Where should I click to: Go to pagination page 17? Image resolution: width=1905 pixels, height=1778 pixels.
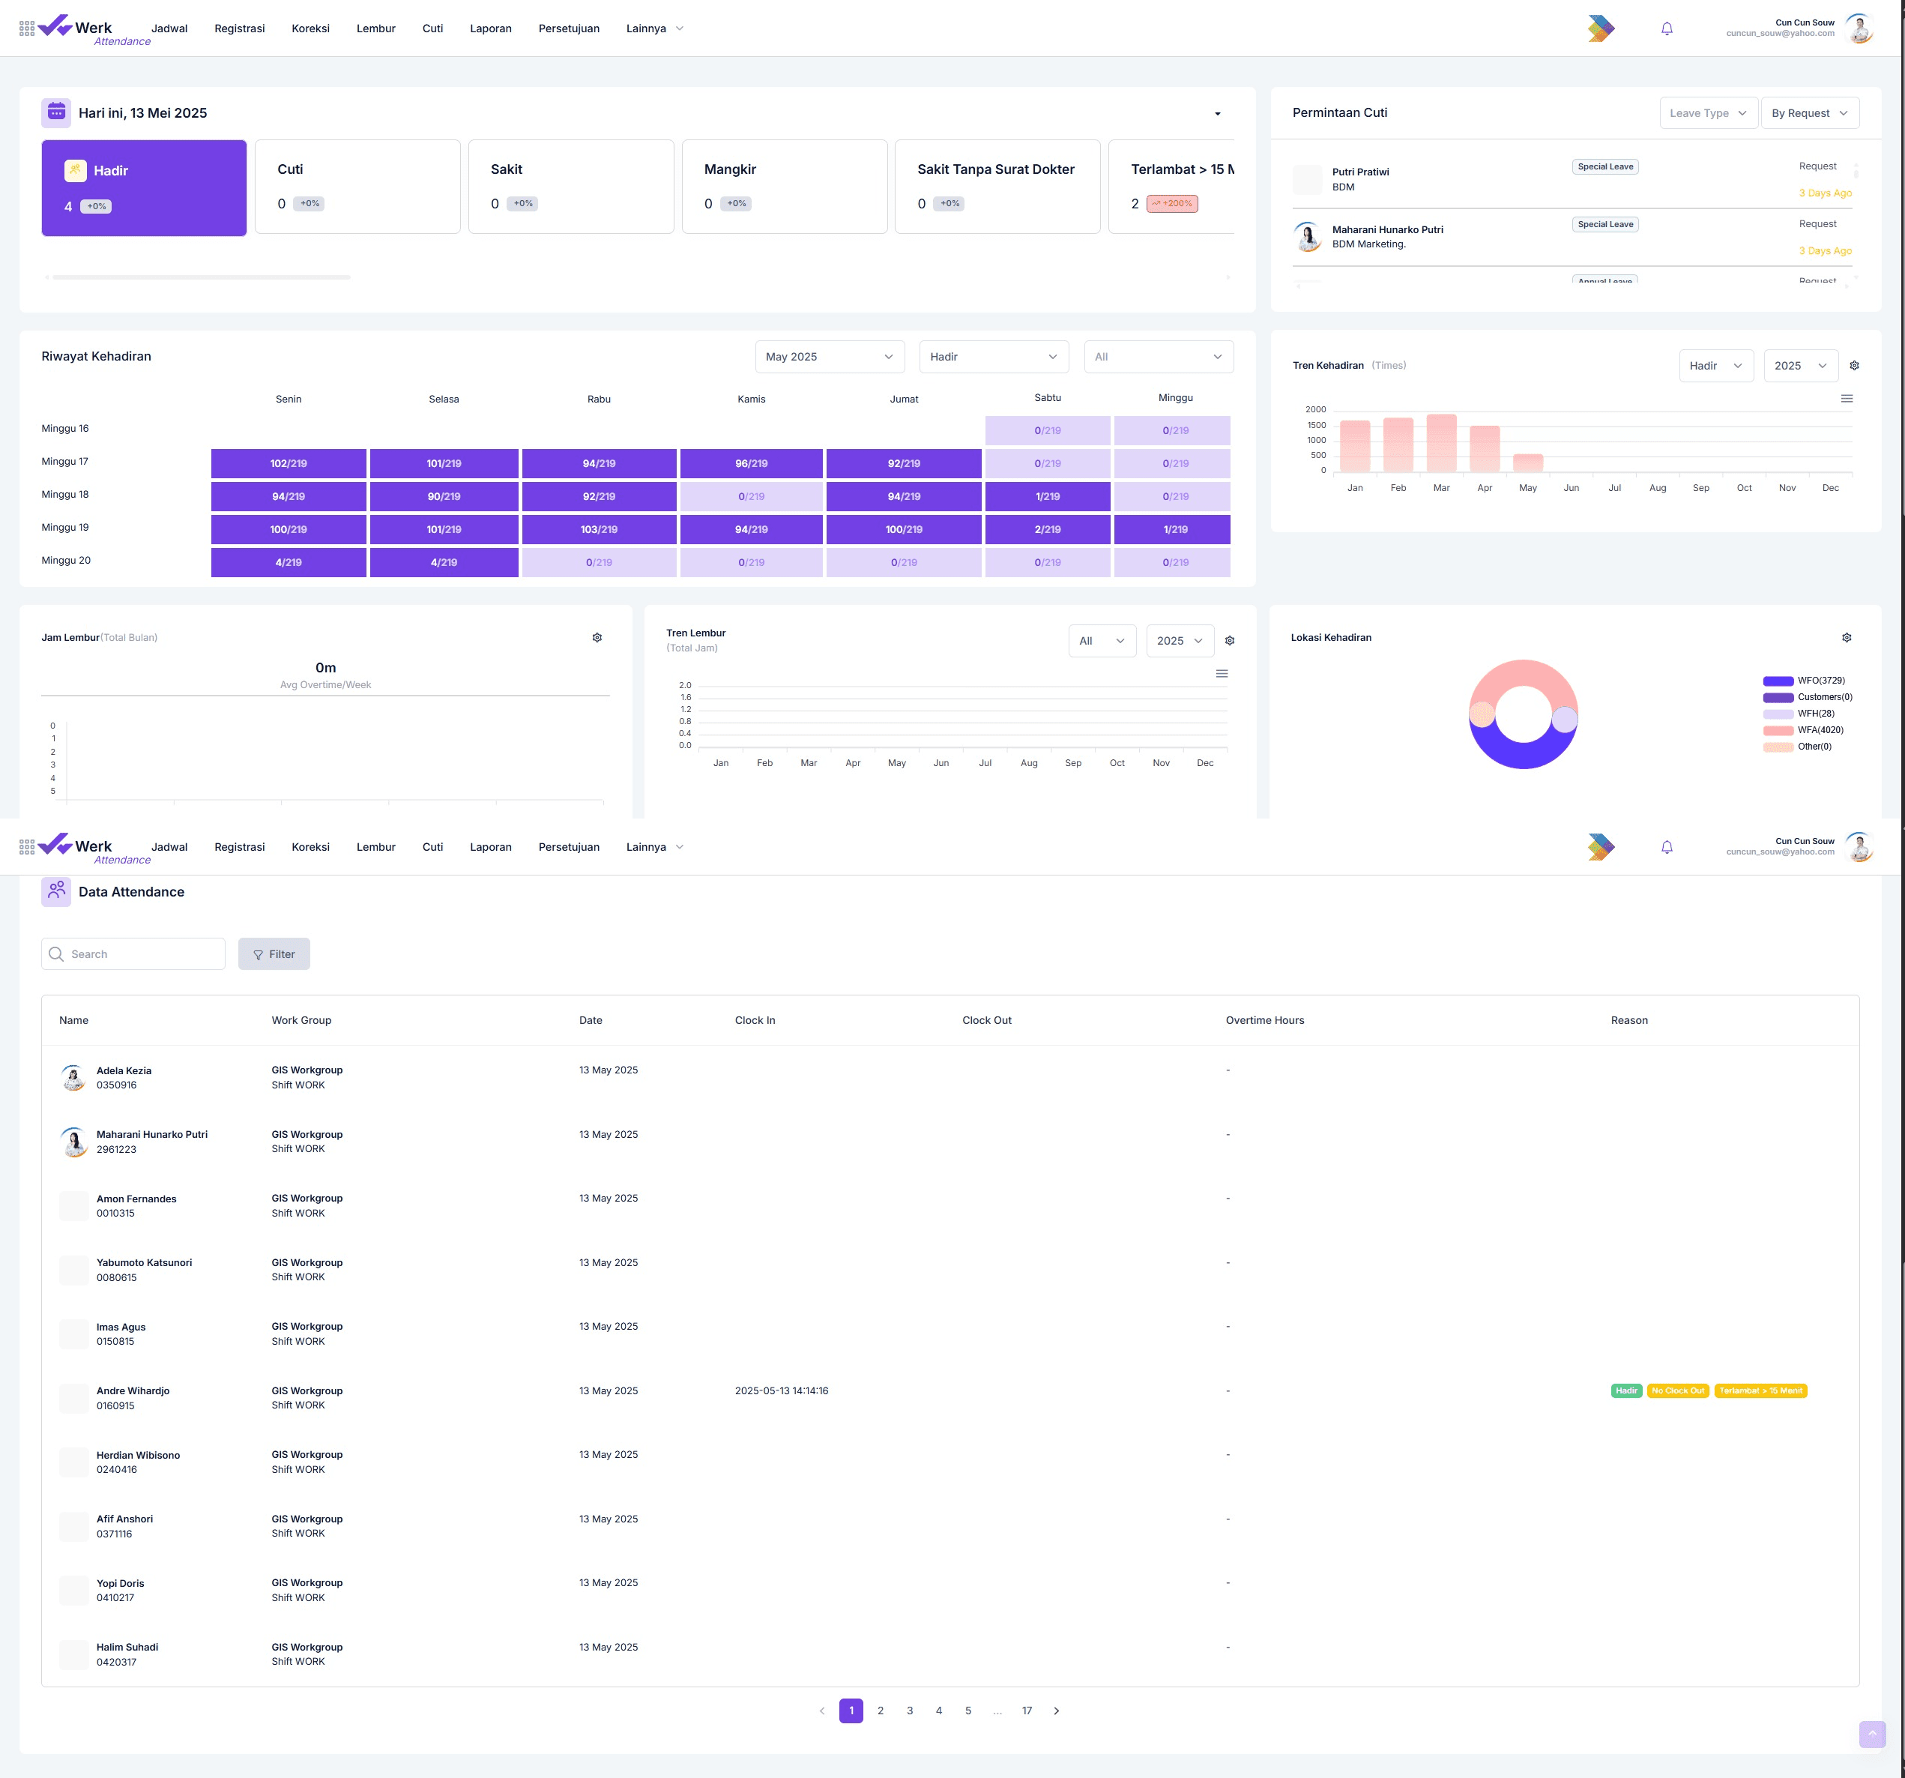coord(1027,1711)
